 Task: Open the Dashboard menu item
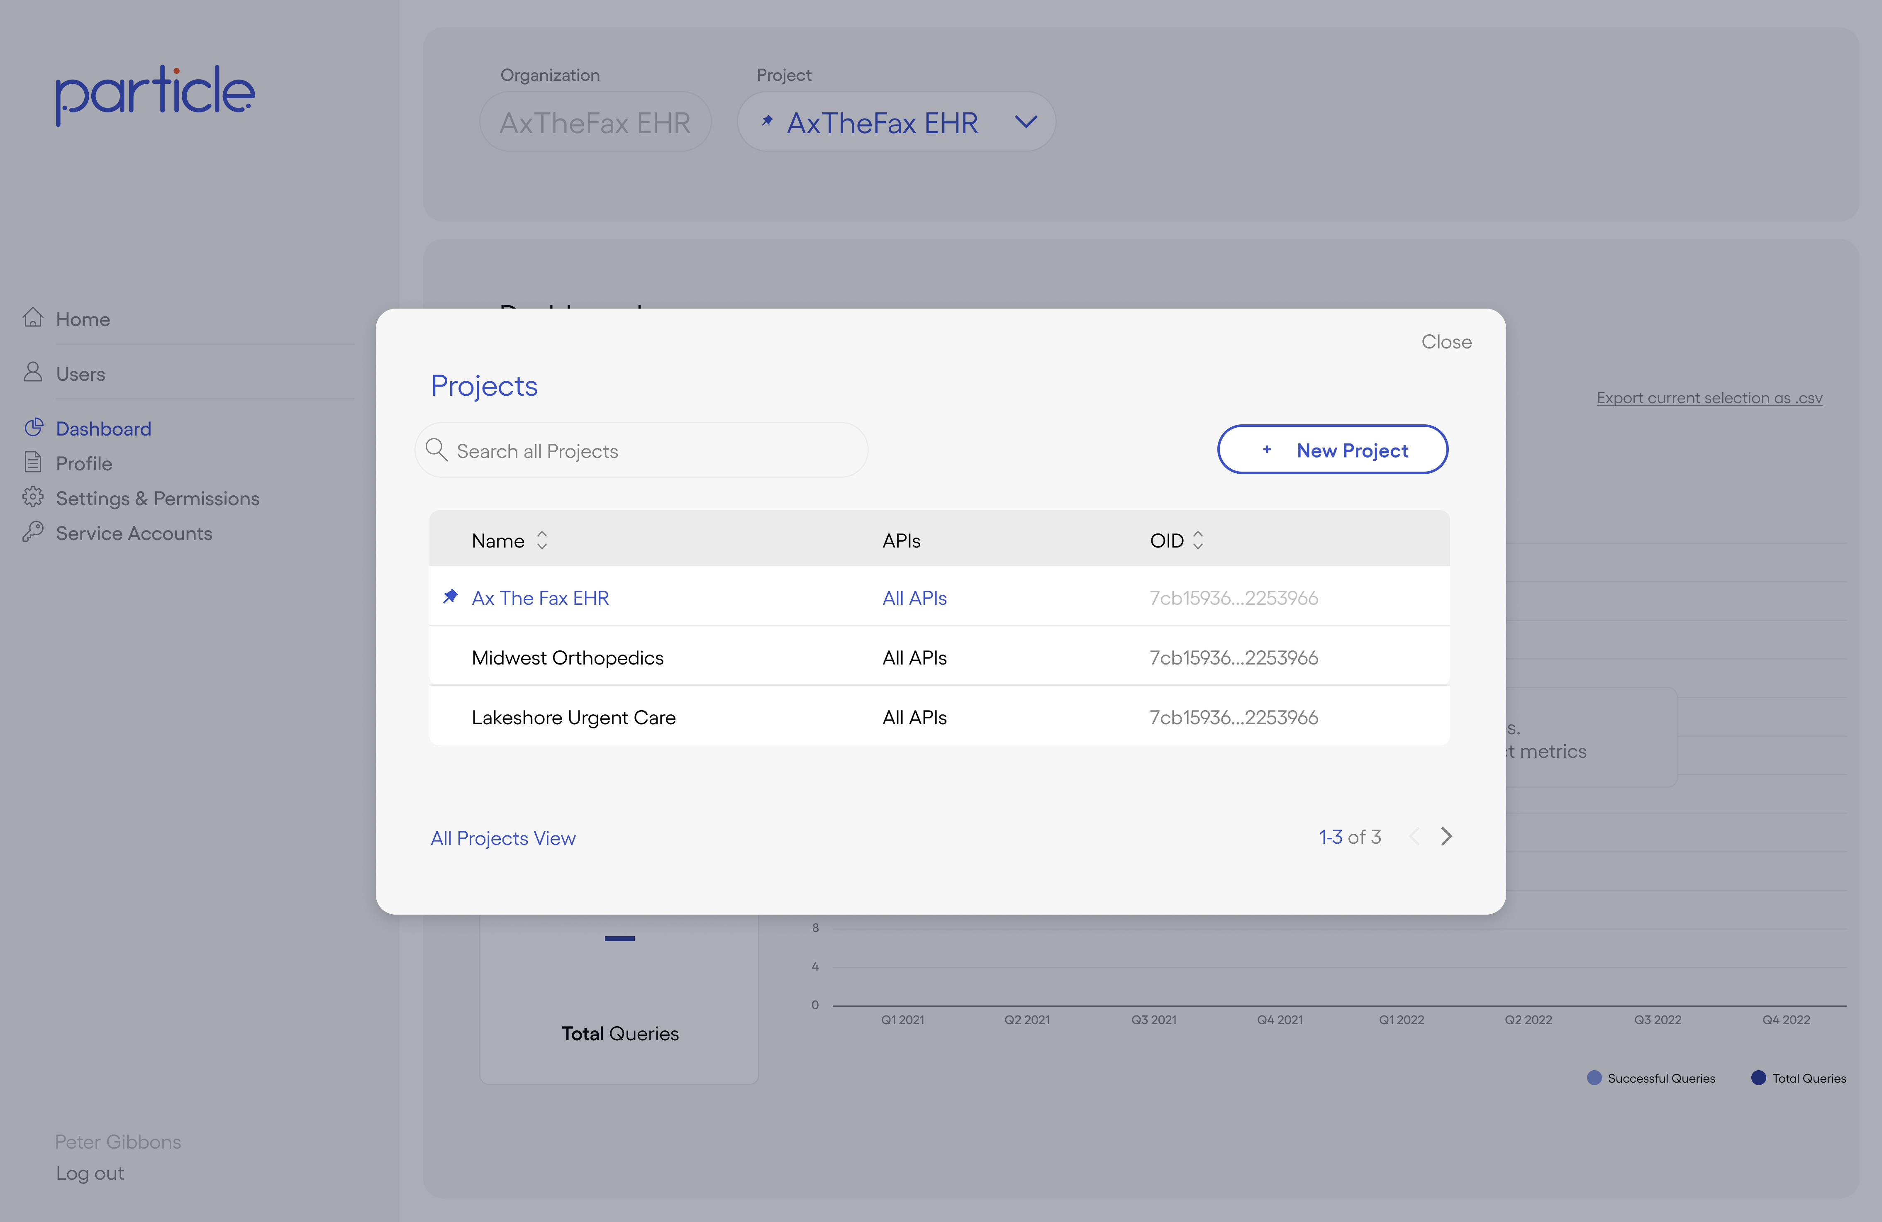[104, 428]
